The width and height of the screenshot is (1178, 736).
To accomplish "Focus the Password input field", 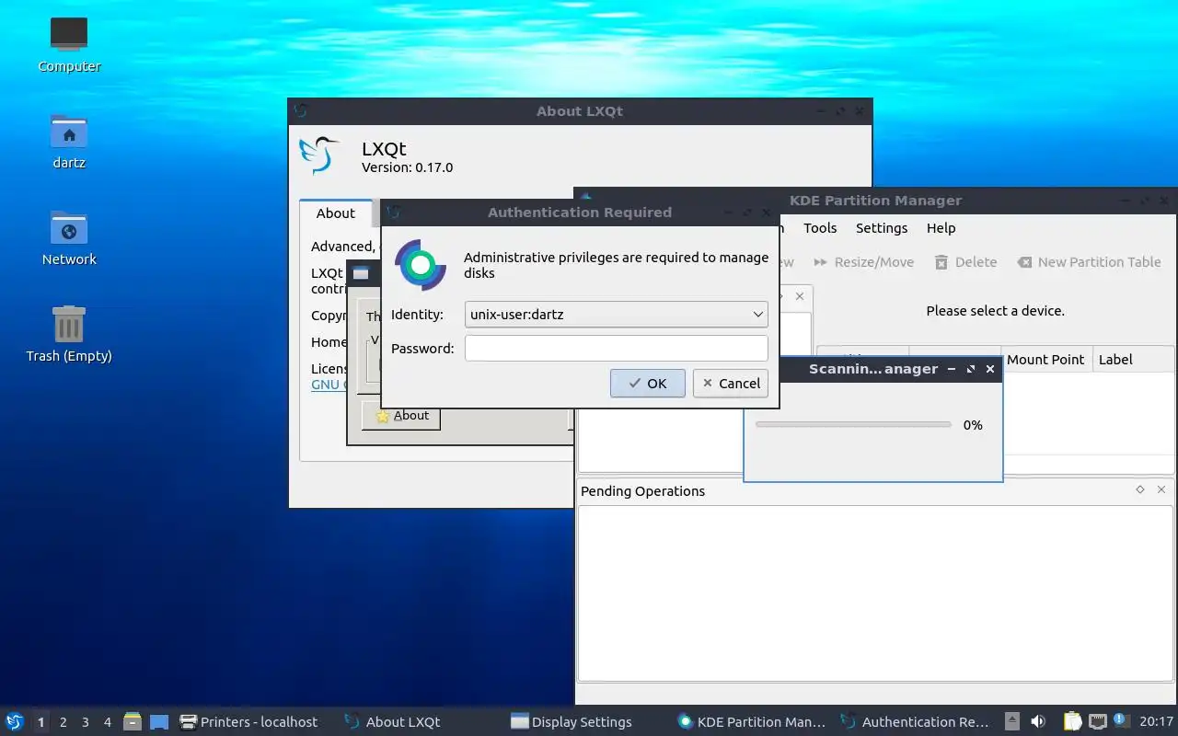I will 617,348.
